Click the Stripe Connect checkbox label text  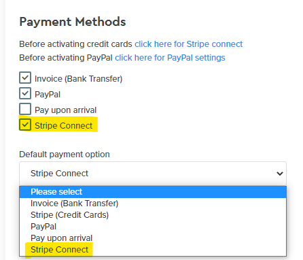64,126
